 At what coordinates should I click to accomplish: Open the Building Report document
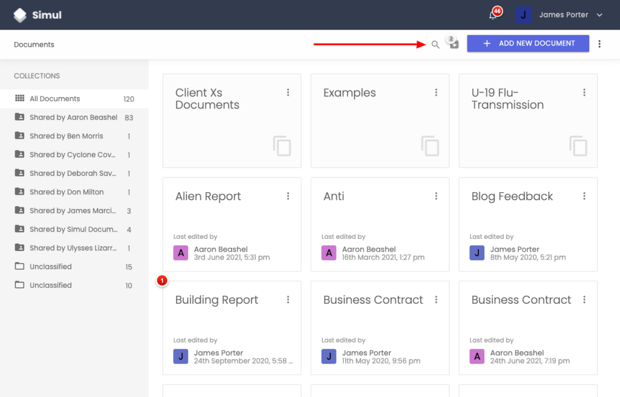[216, 299]
